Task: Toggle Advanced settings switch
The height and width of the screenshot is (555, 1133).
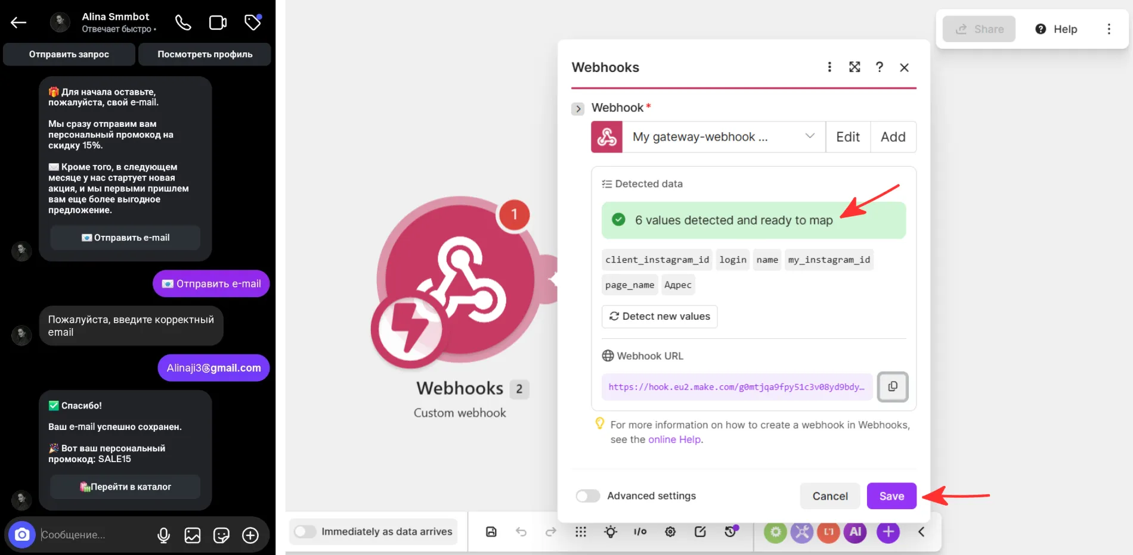Action: click(x=588, y=496)
